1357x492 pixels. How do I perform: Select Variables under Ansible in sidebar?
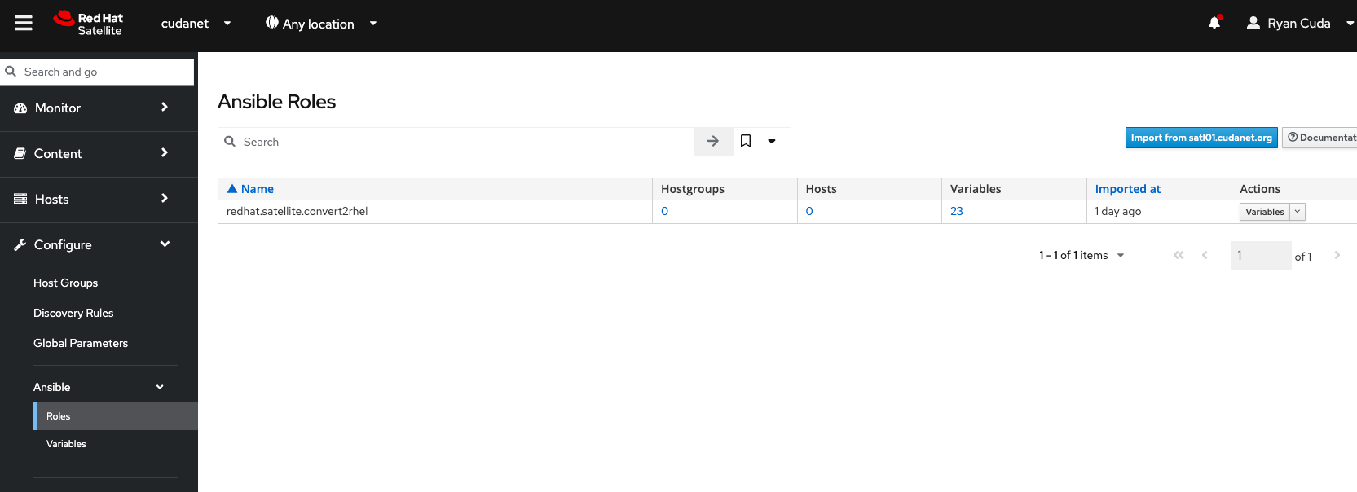66,444
